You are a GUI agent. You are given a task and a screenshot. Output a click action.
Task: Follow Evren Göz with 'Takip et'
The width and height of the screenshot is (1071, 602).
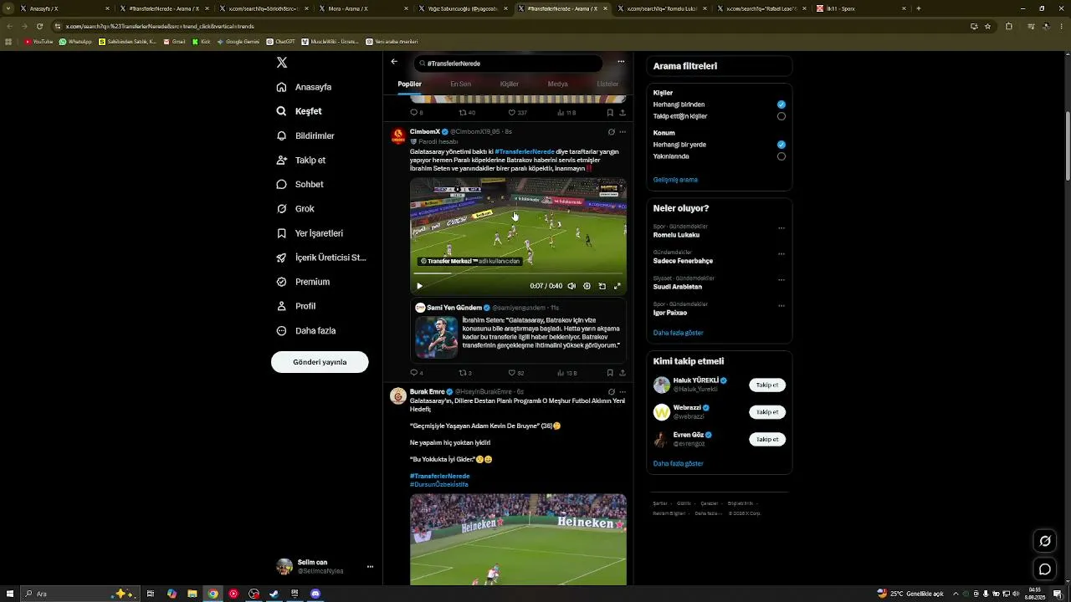[767, 439]
